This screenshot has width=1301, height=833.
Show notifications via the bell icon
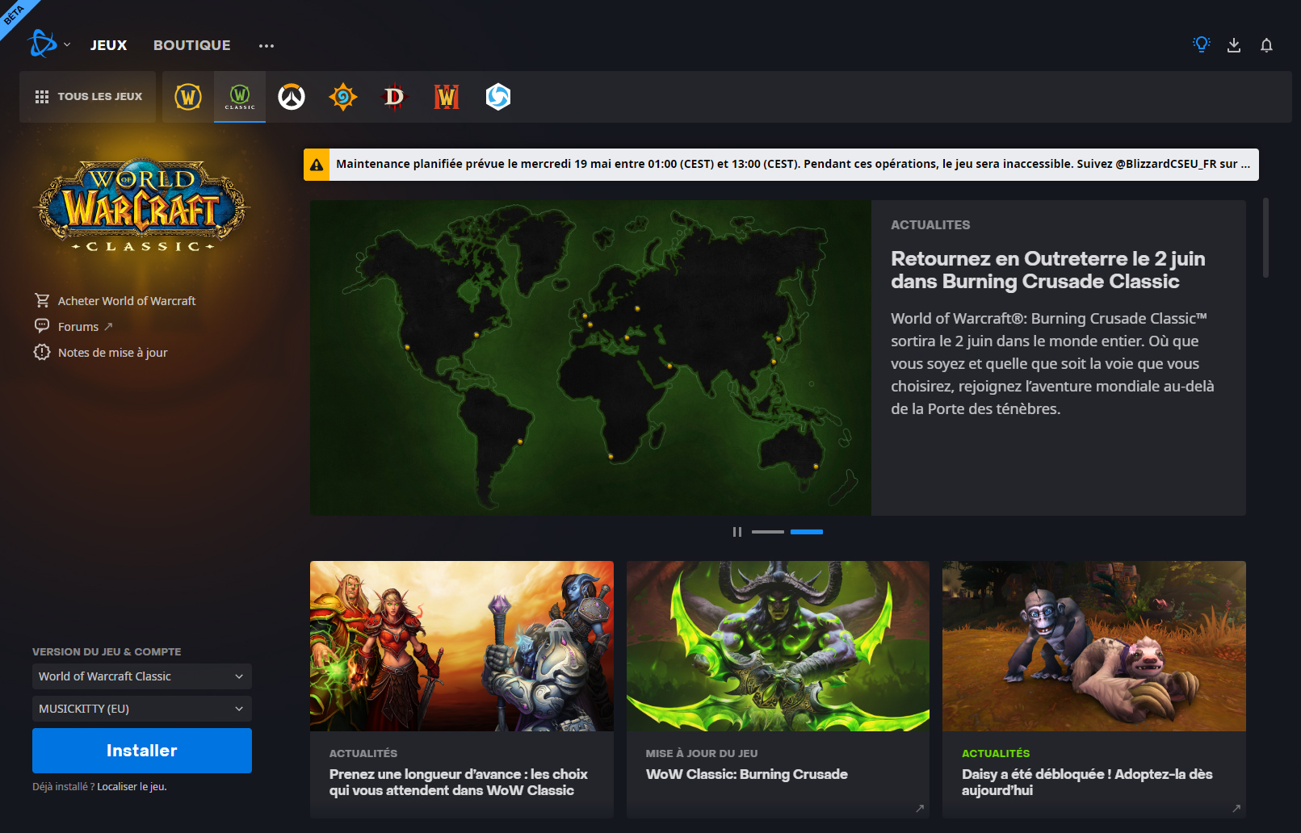click(1266, 45)
